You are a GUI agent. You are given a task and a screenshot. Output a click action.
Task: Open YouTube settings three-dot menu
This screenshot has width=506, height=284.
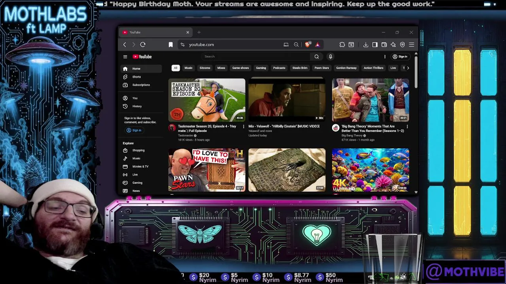(385, 56)
